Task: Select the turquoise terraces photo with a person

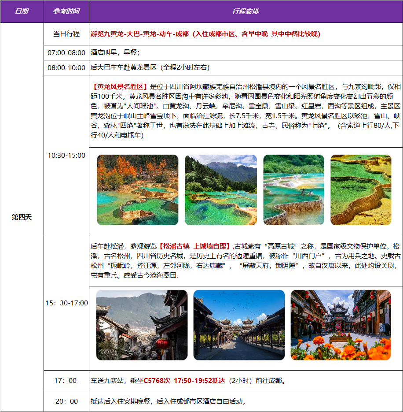Action: [x=293, y=190]
